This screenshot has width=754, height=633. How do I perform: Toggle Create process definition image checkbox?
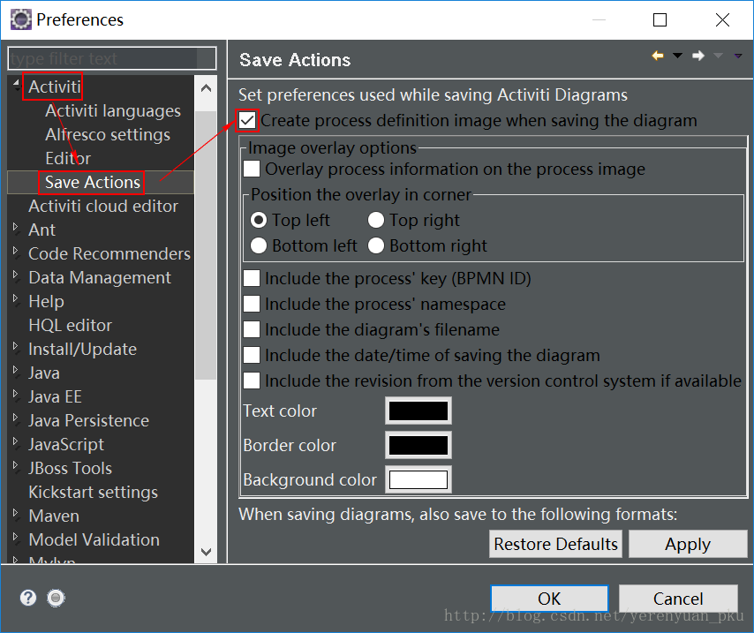point(247,120)
